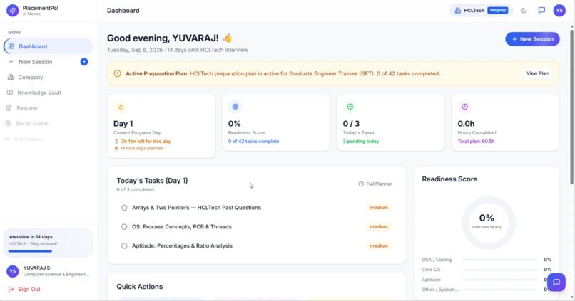The width and height of the screenshot is (575, 301).
Task: Click '3 pending today' text
Action: 361,141
